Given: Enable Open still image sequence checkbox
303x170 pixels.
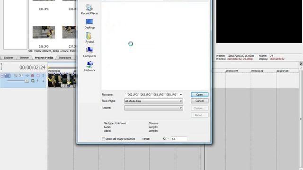Looking at the screenshot, I should pos(103,139).
